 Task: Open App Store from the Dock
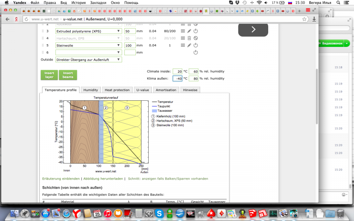click(46, 213)
